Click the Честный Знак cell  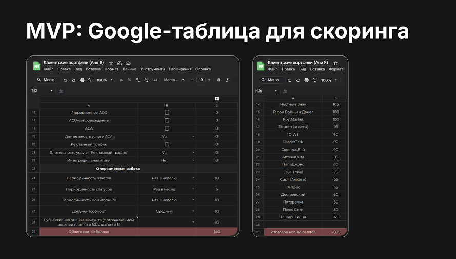pos(293,104)
